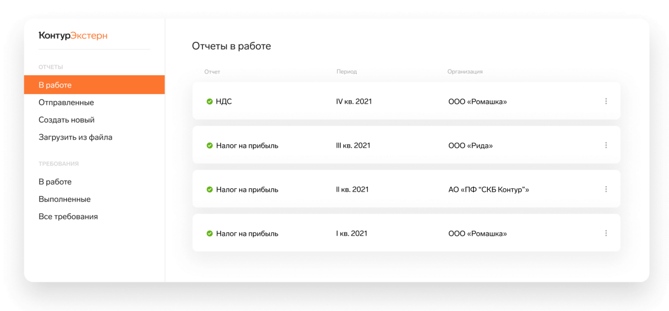This screenshot has height=311, width=669.
Task: Open three-dot menu for I кв. 2021 report
Action: click(605, 234)
